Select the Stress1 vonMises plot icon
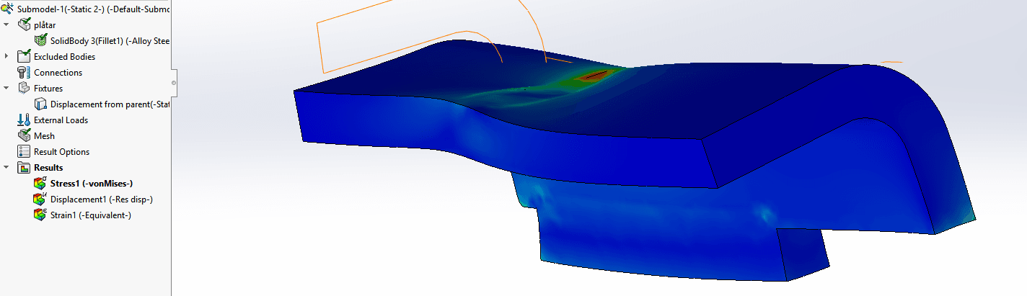 [x=40, y=184]
